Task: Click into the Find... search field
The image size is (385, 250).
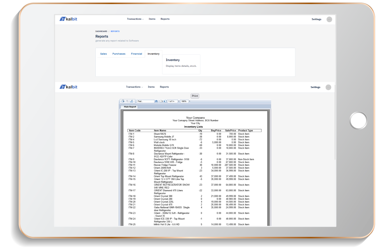Action: click(x=145, y=101)
